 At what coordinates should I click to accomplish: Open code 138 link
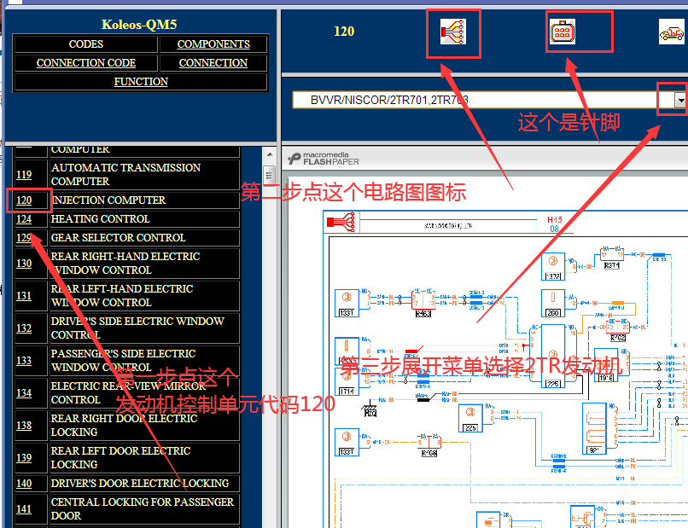pyautogui.click(x=24, y=426)
